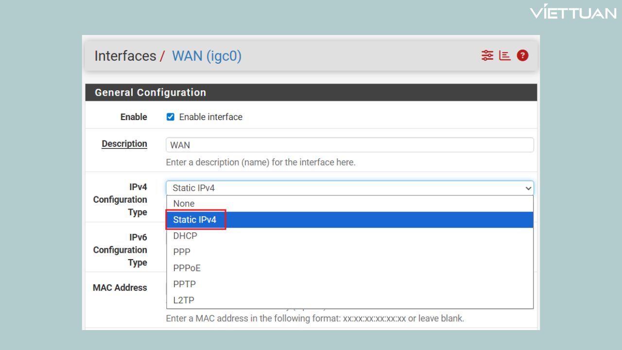Click the General Configuration section header
Image resolution: width=622 pixels, height=350 pixels.
click(150, 92)
